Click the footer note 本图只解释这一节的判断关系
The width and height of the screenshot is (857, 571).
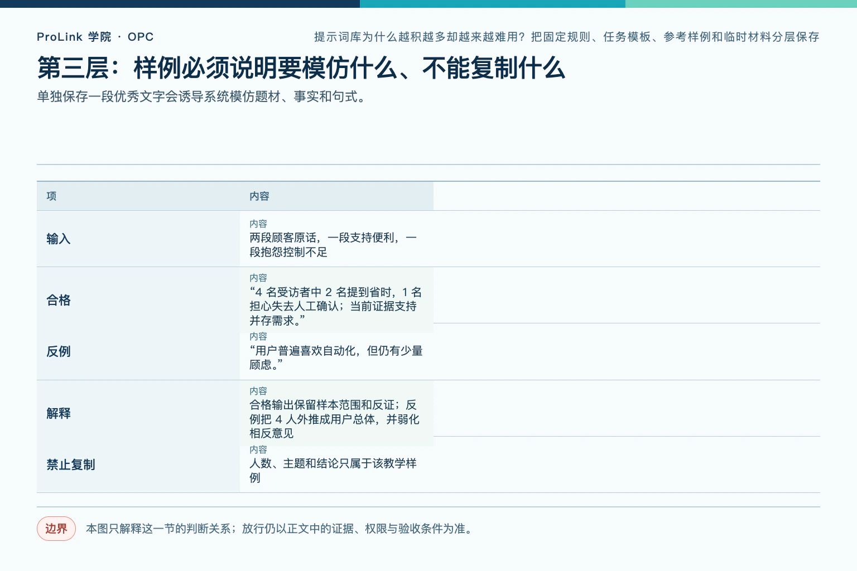(281, 529)
